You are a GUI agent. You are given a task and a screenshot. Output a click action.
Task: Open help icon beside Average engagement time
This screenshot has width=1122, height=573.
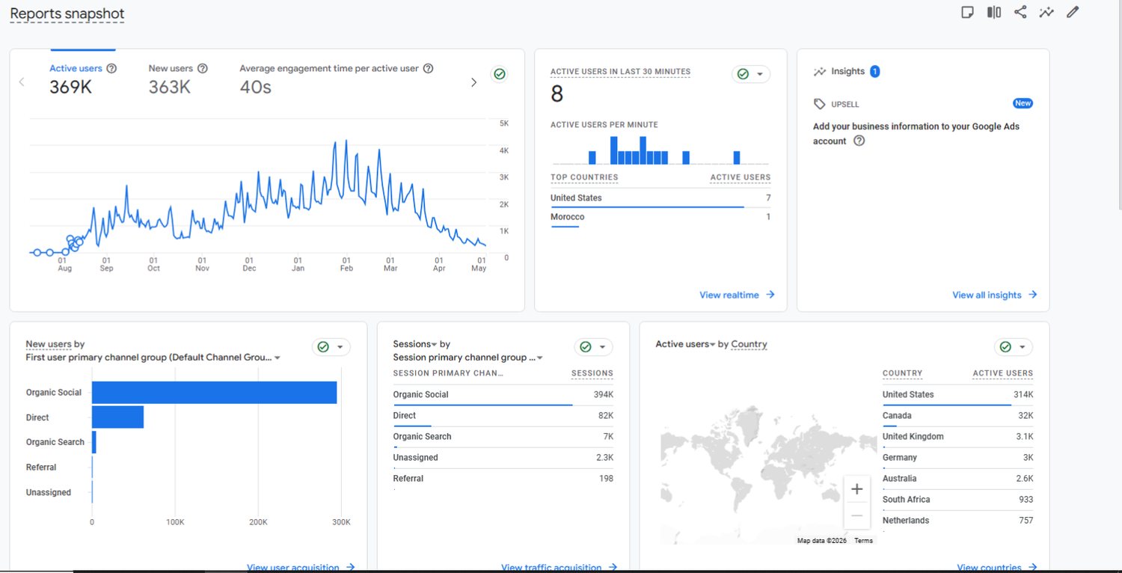point(428,68)
